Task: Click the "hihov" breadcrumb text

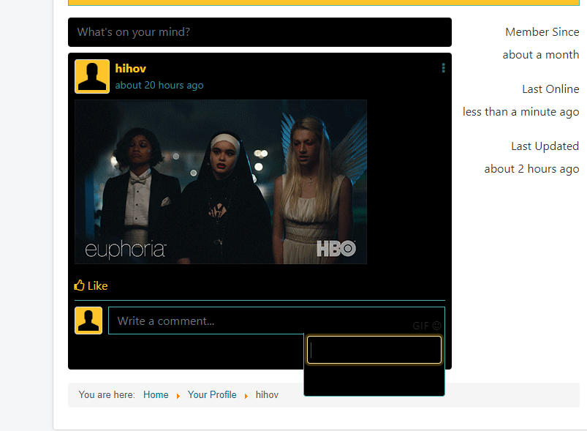Action: 267,394
